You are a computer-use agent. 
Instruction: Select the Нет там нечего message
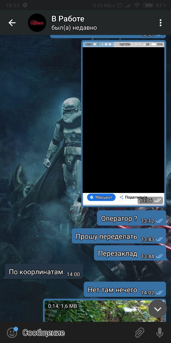click(125, 289)
